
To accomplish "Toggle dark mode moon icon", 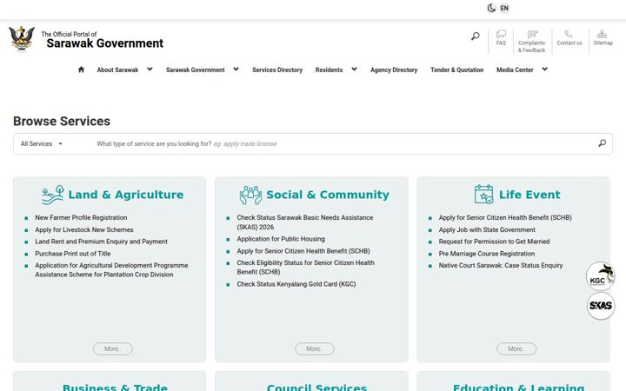I will coord(491,8).
